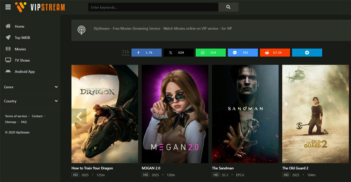Click the Android App robot icon
This screenshot has height=182, width=351.
point(8,71)
